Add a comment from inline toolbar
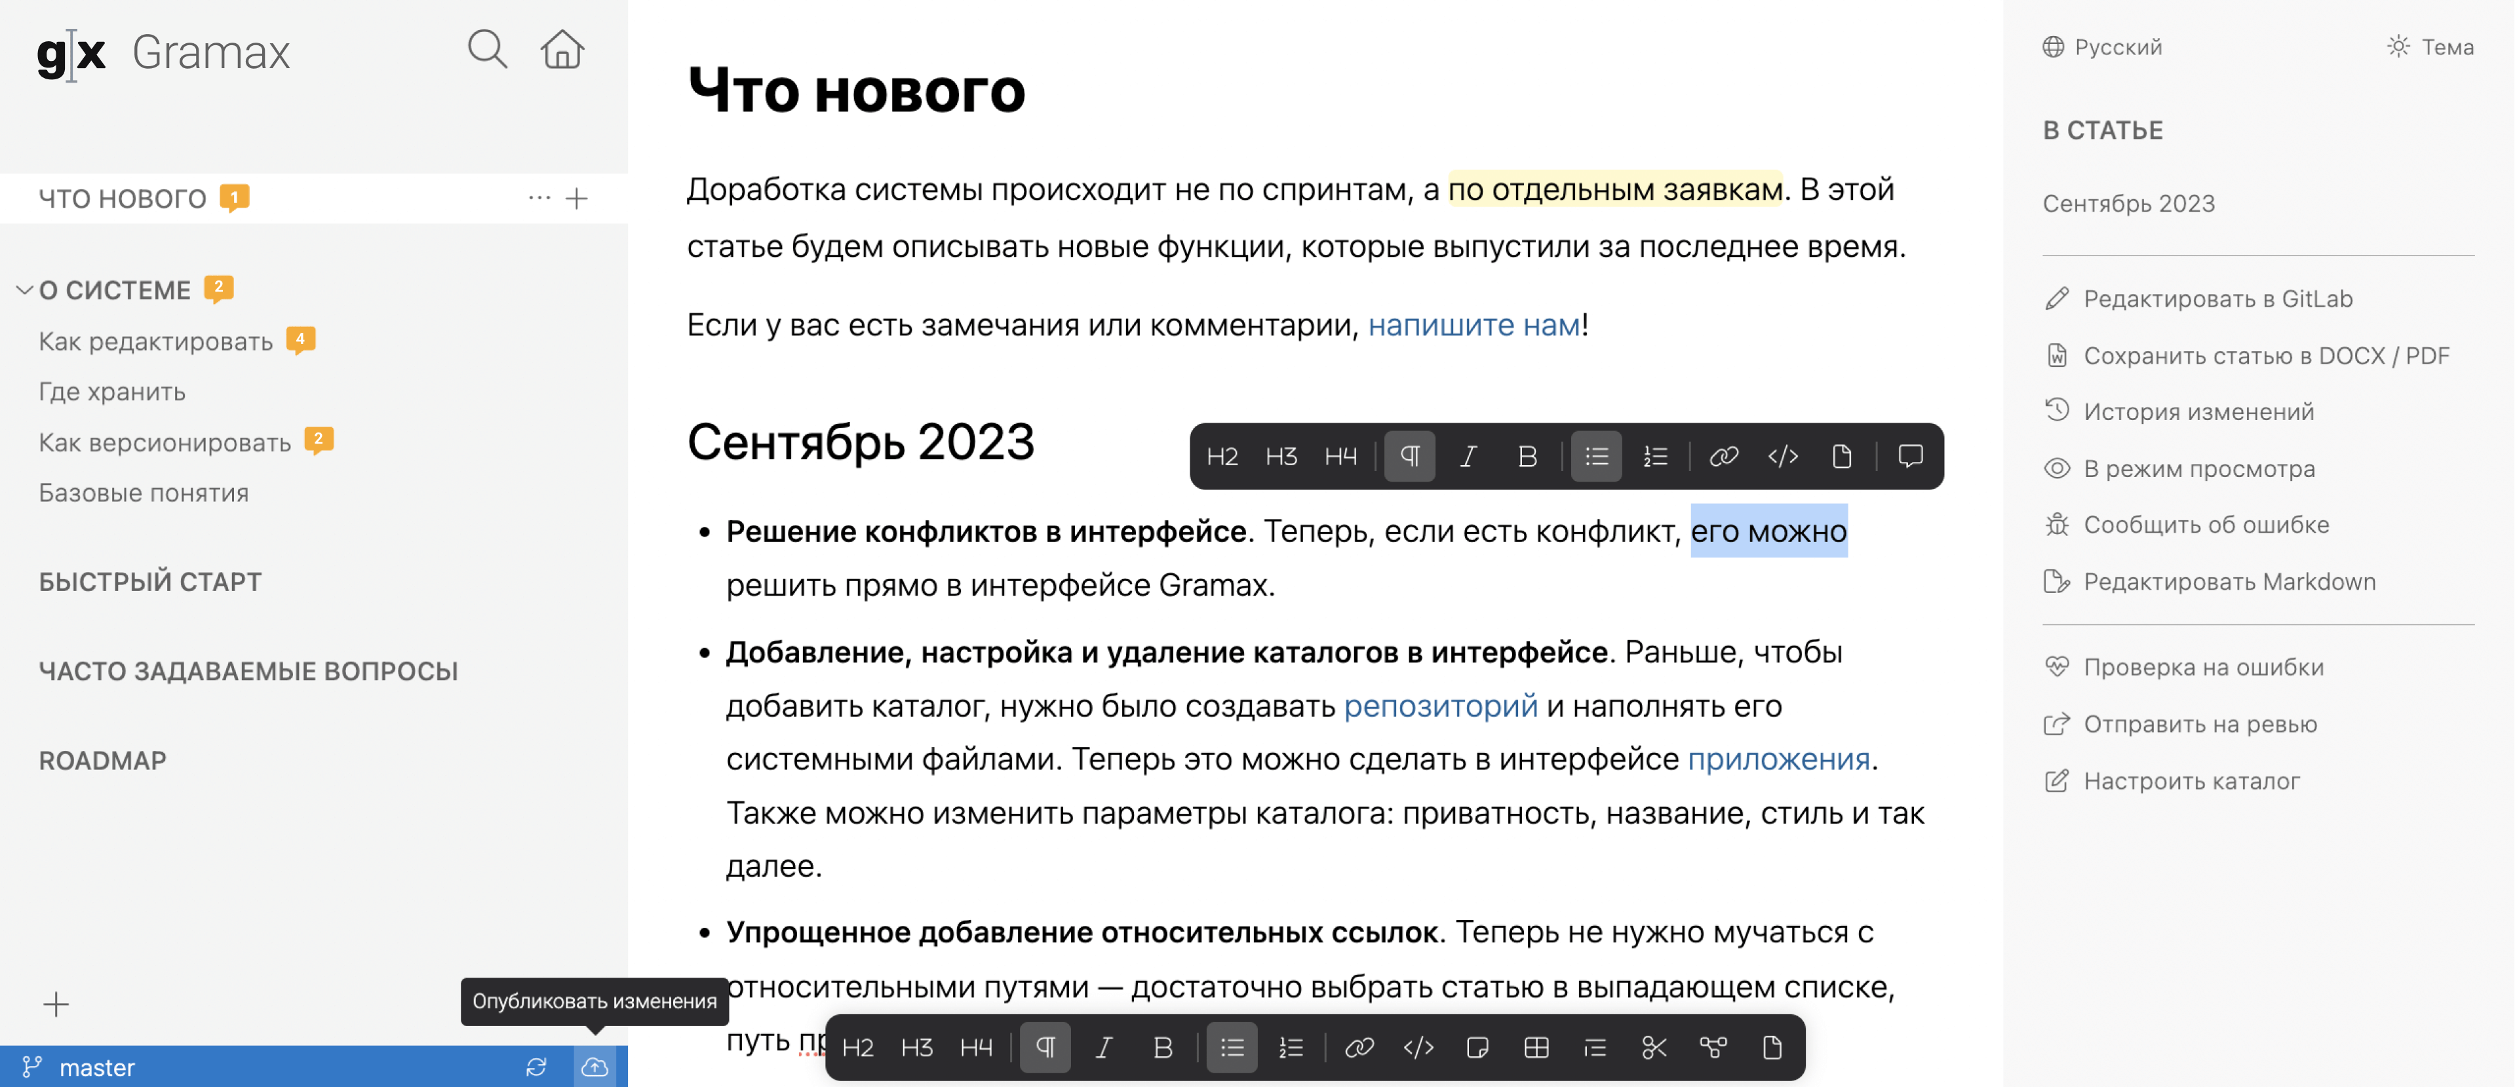2517x1087 pixels. click(x=1910, y=456)
